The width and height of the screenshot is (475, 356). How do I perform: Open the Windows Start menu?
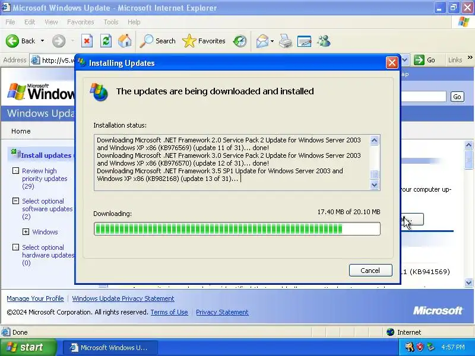click(28, 347)
